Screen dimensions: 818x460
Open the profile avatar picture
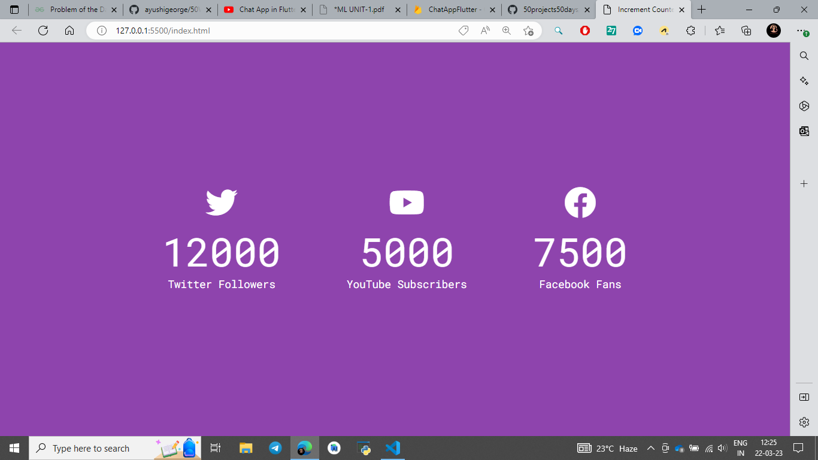coord(774,31)
